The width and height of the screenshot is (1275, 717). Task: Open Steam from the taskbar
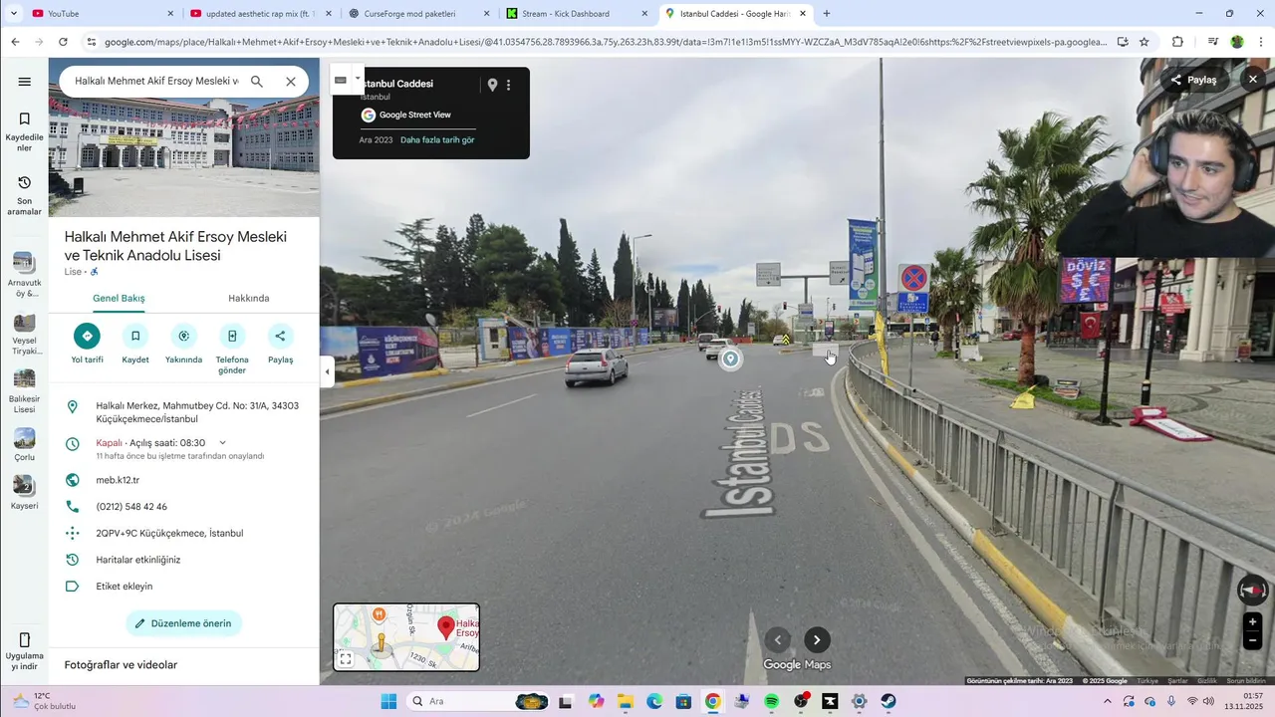point(889,701)
